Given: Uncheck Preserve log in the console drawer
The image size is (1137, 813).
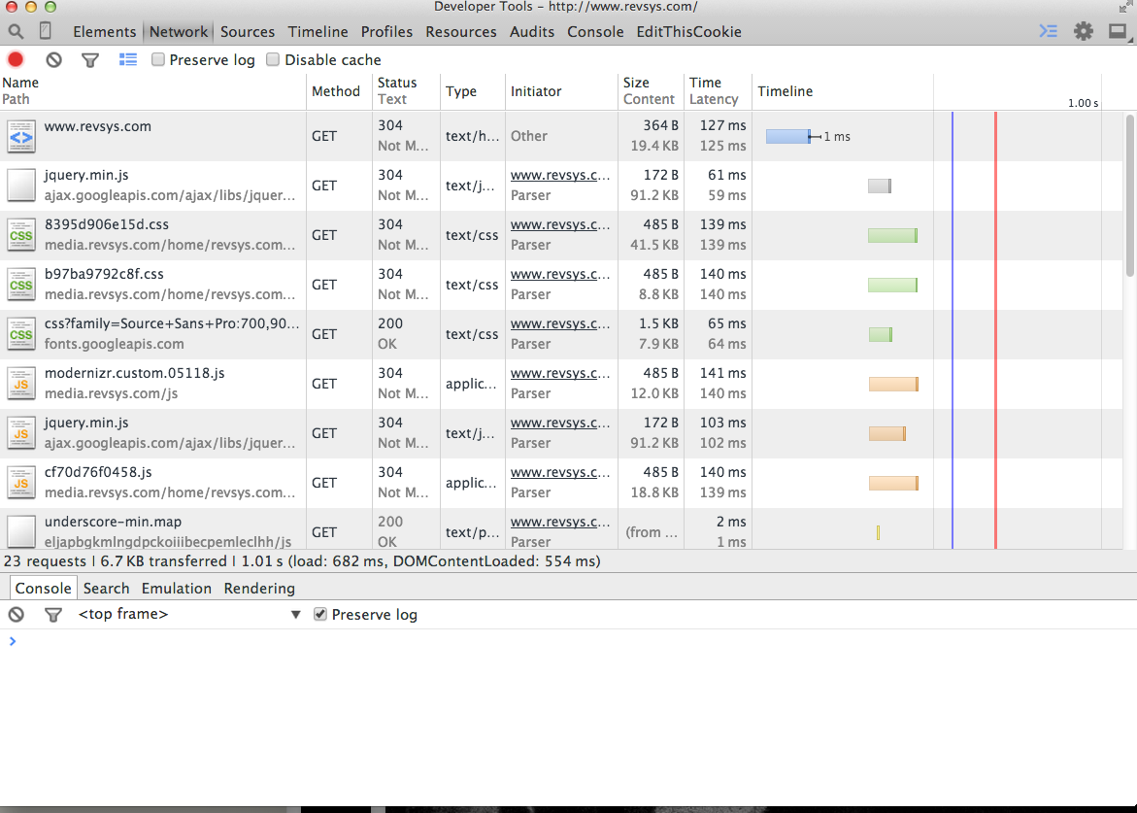Looking at the screenshot, I should pyautogui.click(x=318, y=614).
